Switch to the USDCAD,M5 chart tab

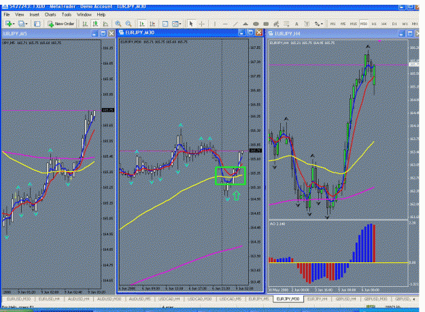pyautogui.click(x=231, y=298)
